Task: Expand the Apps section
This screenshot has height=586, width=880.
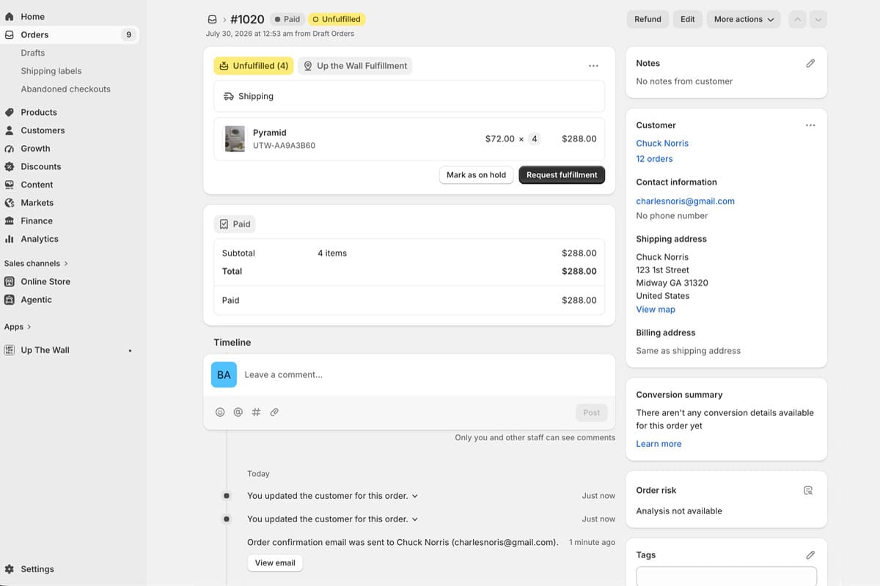Action: click(x=18, y=327)
